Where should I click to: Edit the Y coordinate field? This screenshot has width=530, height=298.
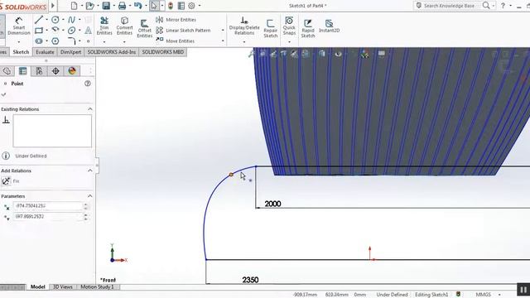pyautogui.click(x=48, y=217)
